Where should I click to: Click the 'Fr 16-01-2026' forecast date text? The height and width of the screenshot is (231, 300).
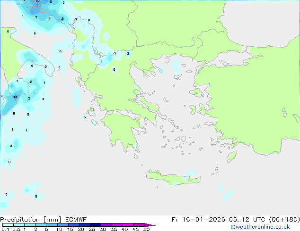click(198, 220)
